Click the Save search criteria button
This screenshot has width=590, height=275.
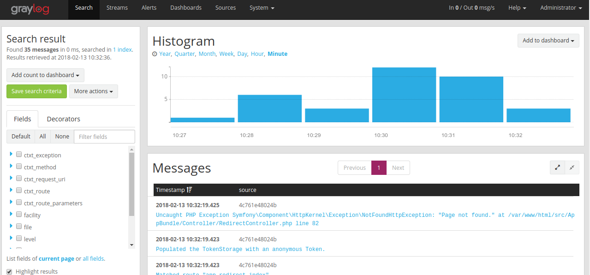coord(36,91)
